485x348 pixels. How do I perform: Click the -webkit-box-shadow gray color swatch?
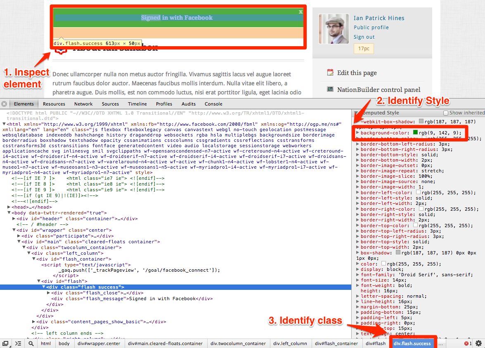tap(421, 121)
